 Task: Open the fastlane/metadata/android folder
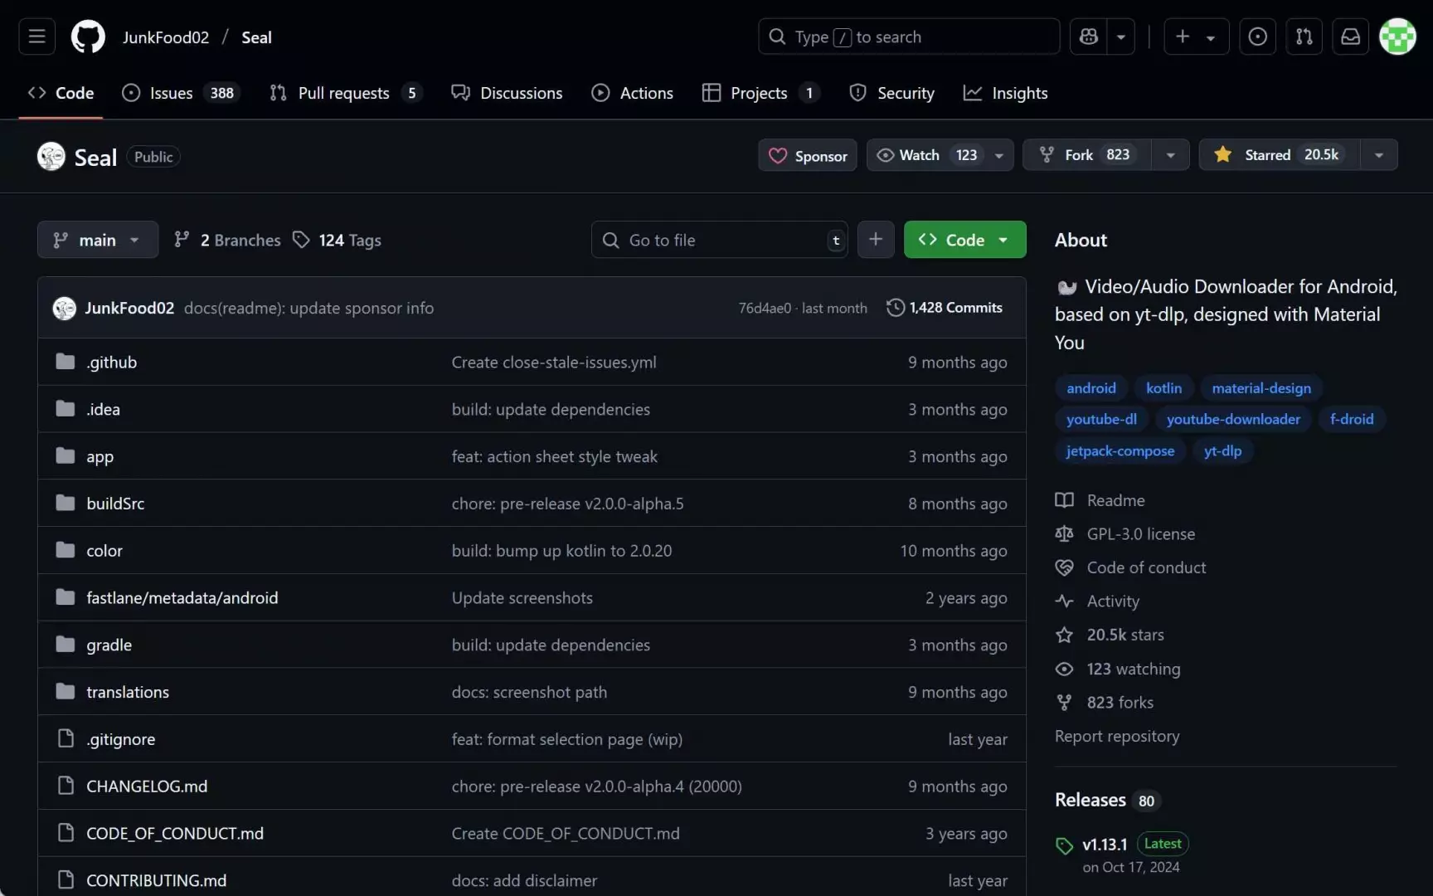coord(182,597)
